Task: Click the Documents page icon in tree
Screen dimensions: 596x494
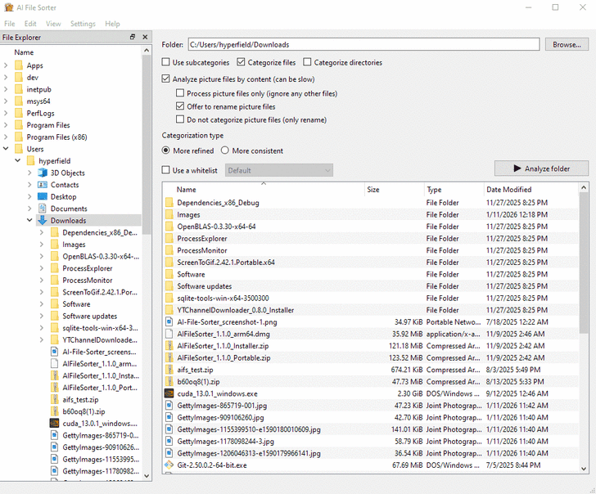Action: click(43, 209)
